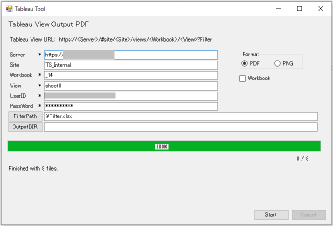Focus the UserID input field
This screenshot has height=226, width=333.
click(131, 96)
